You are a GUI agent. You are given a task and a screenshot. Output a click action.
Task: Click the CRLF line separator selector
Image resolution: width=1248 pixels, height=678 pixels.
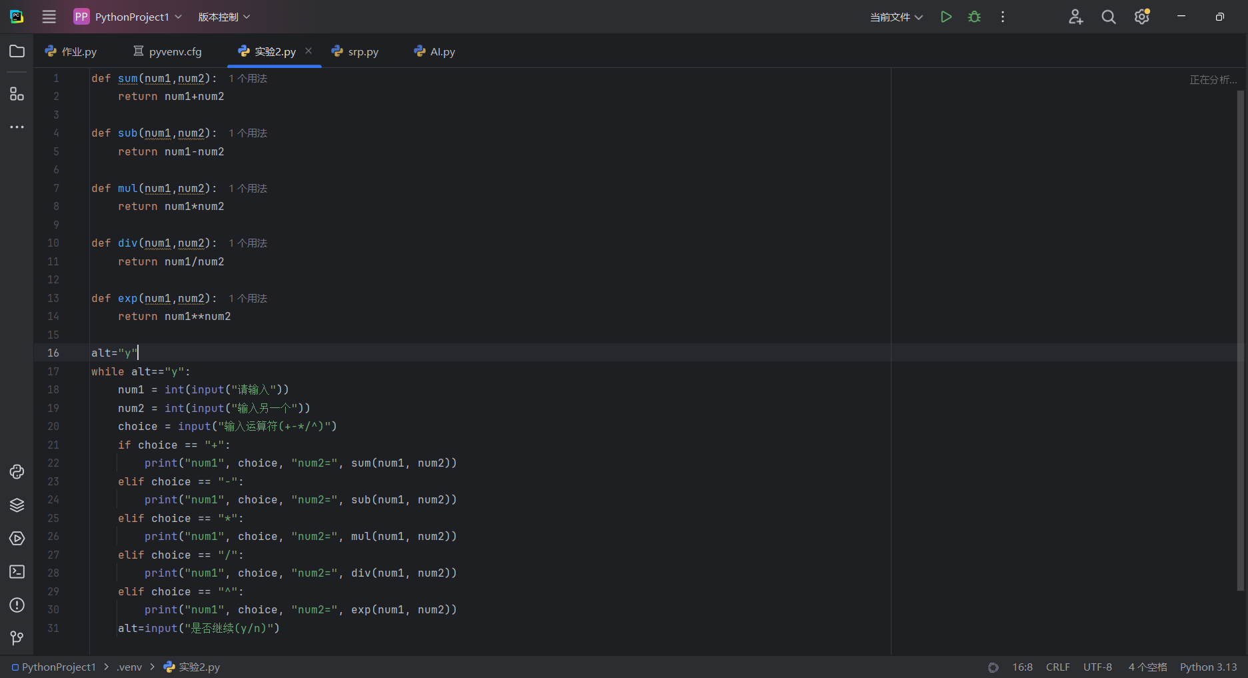pyautogui.click(x=1057, y=667)
